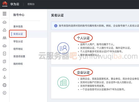Click the globe network sidebar icon
This screenshot has height=102, width=139.
[4, 85]
